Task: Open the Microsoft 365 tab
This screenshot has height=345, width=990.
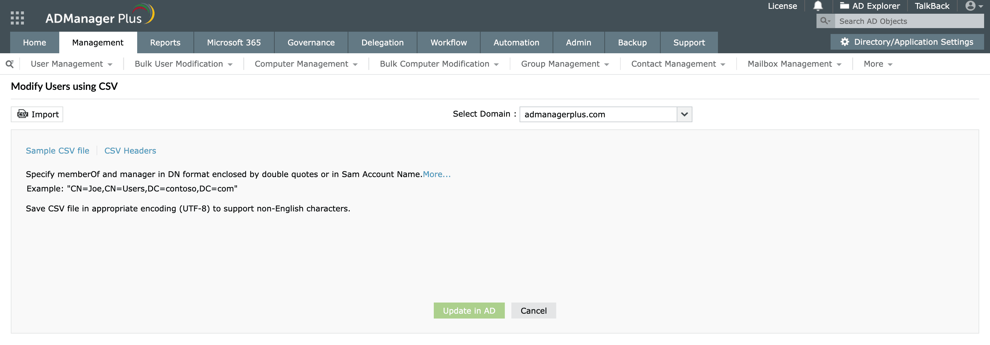Action: [x=234, y=42]
